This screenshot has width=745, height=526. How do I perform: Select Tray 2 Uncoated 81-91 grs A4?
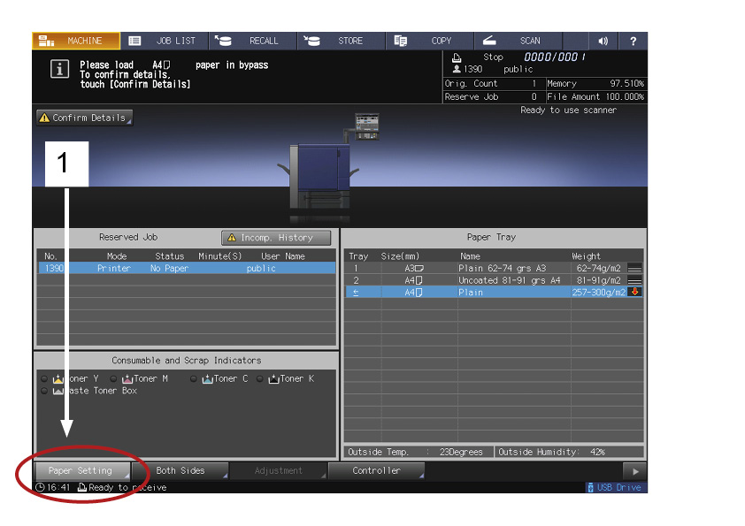point(494,280)
